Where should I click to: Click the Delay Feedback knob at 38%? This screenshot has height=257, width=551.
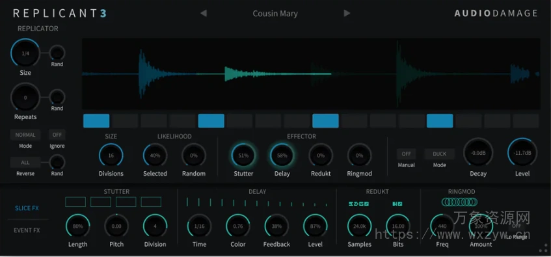point(276,226)
